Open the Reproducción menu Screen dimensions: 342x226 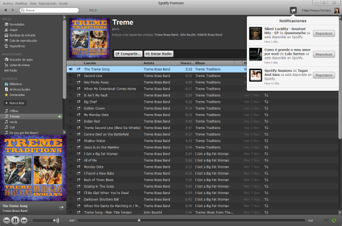(x=47, y=3)
